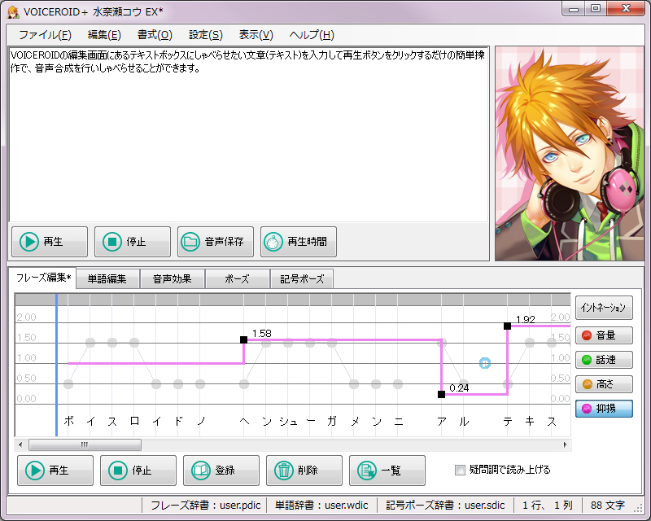Register the phrase with 登録 button
Image resolution: width=651 pixels, height=521 pixels.
point(221,471)
